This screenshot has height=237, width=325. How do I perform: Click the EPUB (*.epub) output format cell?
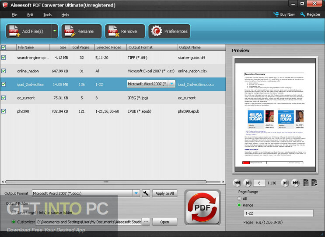(x=139, y=111)
